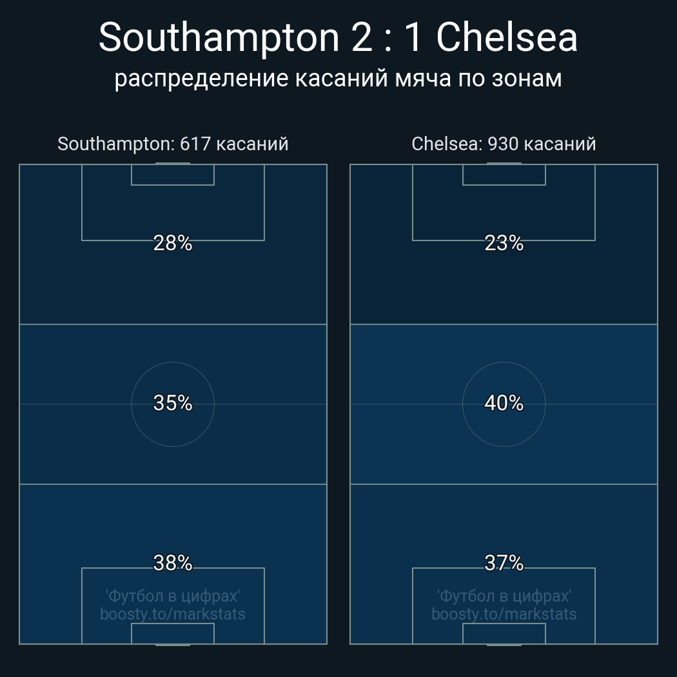Select the Southampton: 617 касаний heading
The image size is (677, 677).
coord(173,144)
